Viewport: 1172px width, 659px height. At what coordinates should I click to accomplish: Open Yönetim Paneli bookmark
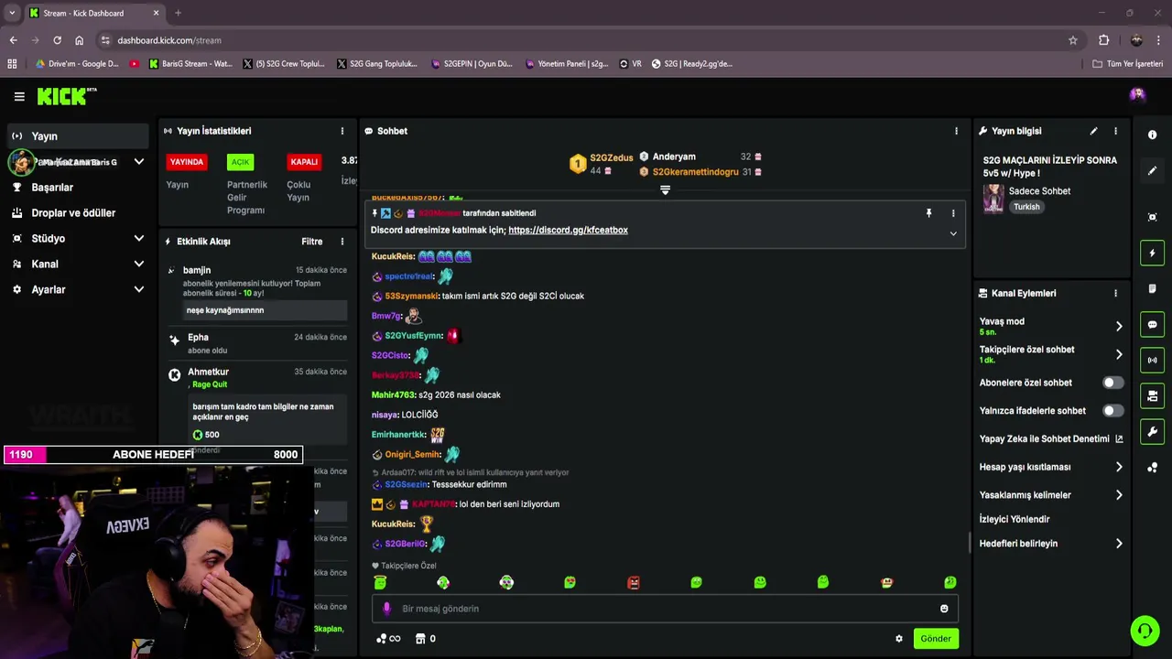(x=567, y=64)
